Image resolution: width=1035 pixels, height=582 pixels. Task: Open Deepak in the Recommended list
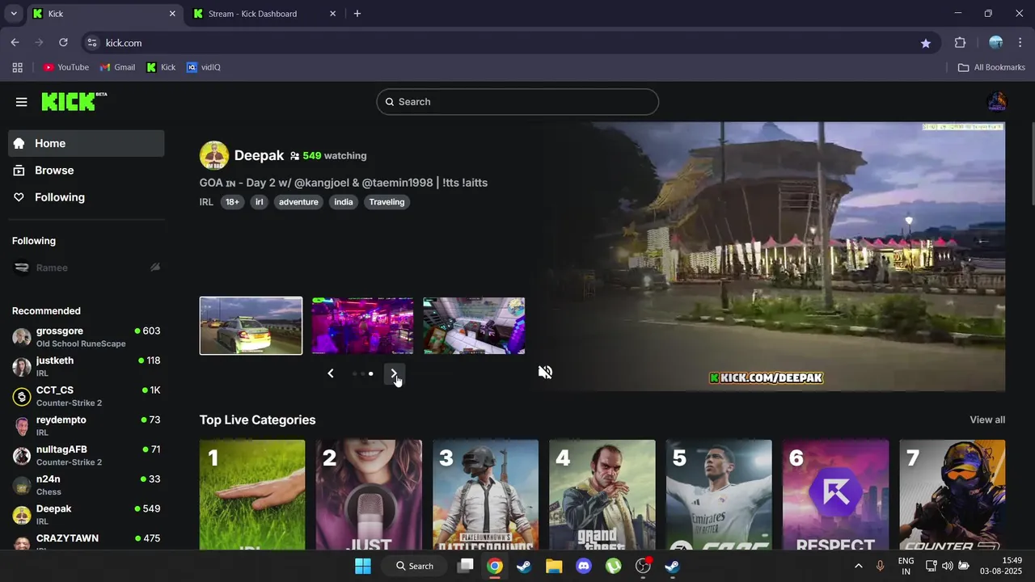pyautogui.click(x=87, y=515)
